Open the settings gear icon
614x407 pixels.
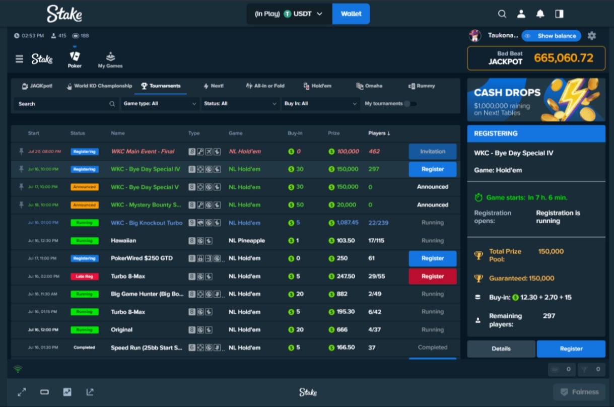point(592,36)
